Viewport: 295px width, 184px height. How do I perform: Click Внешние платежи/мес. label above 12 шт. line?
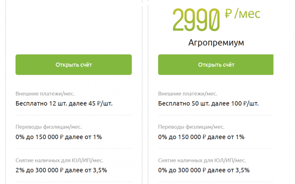click(x=48, y=93)
